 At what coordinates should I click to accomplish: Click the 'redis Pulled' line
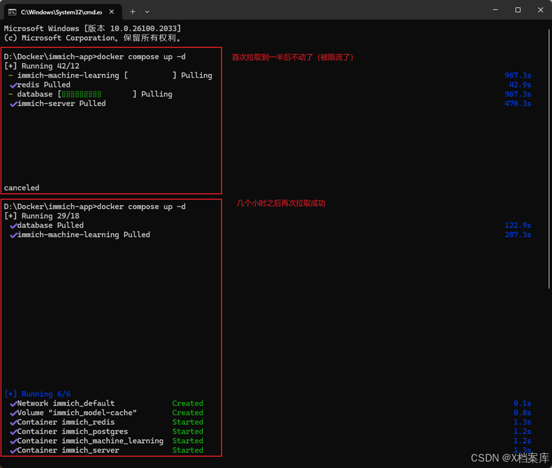click(40, 85)
